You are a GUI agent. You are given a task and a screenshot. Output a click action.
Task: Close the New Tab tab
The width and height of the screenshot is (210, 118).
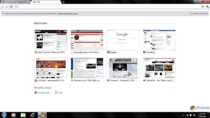(59, 2)
